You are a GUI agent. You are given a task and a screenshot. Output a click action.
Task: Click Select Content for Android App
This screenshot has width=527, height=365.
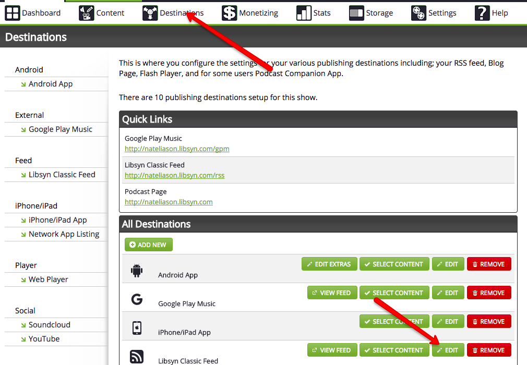point(394,264)
